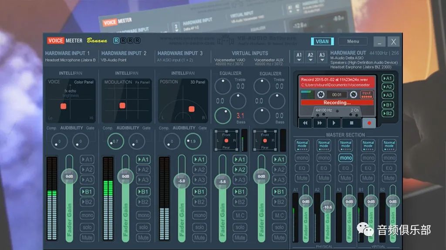The height and width of the screenshot is (250, 446).
Task: Switch B2 bus Normal mode button
Action: 389,145
